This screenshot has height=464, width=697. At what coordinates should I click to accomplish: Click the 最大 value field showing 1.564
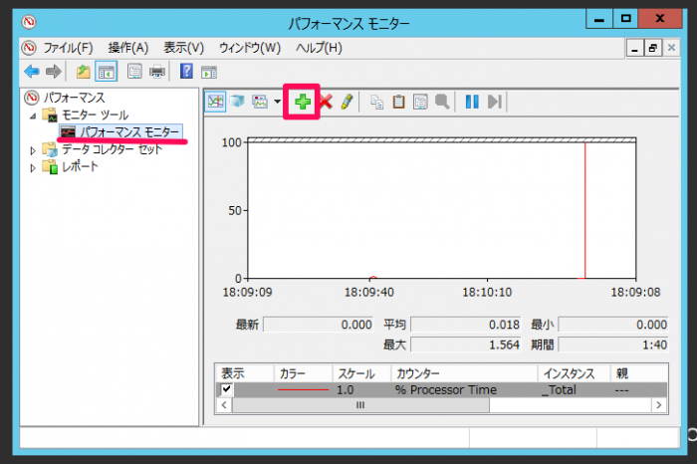coord(465,345)
